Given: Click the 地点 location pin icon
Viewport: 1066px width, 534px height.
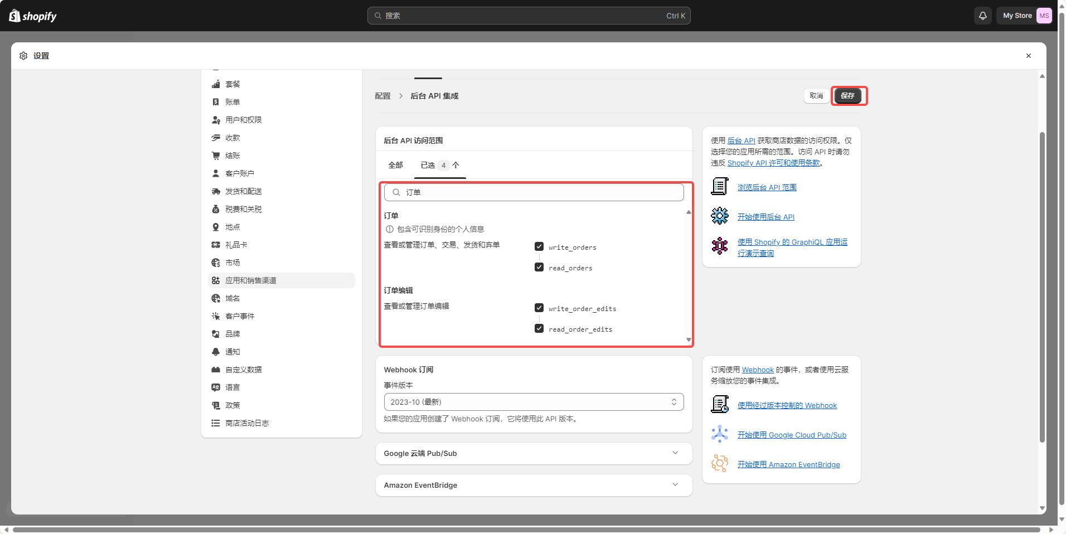Looking at the screenshot, I should (x=216, y=227).
